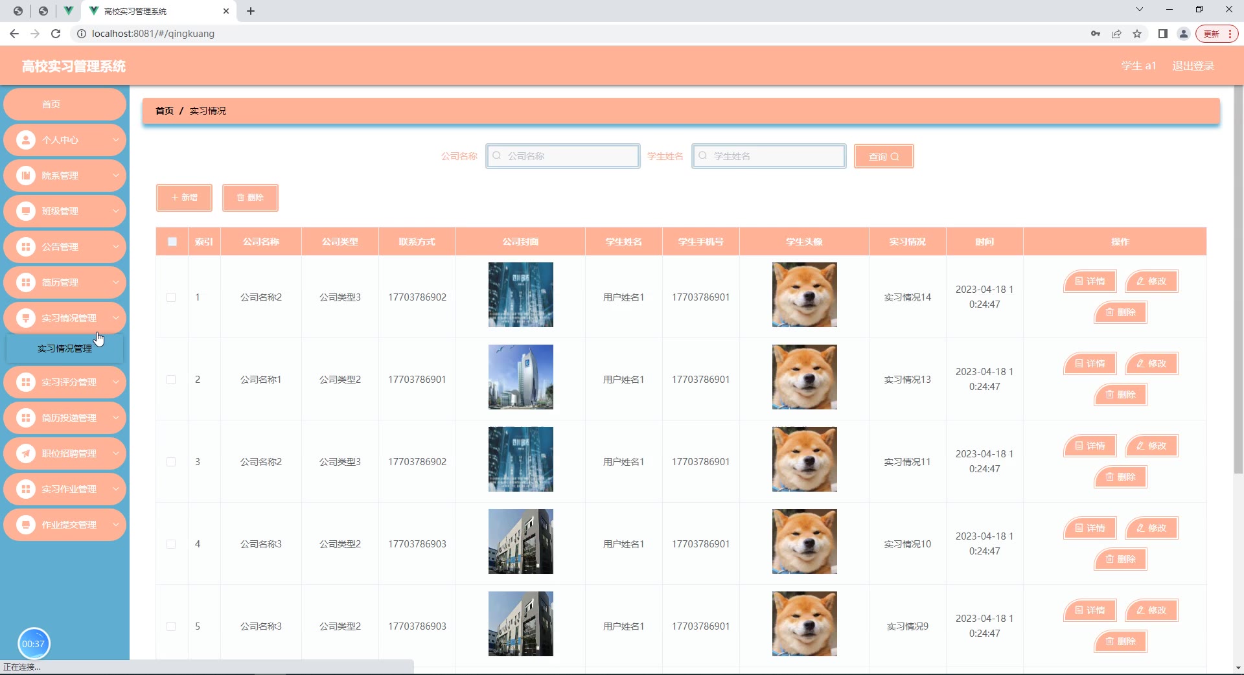Open the browser side panel icon
This screenshot has width=1244, height=675.
(x=1163, y=34)
